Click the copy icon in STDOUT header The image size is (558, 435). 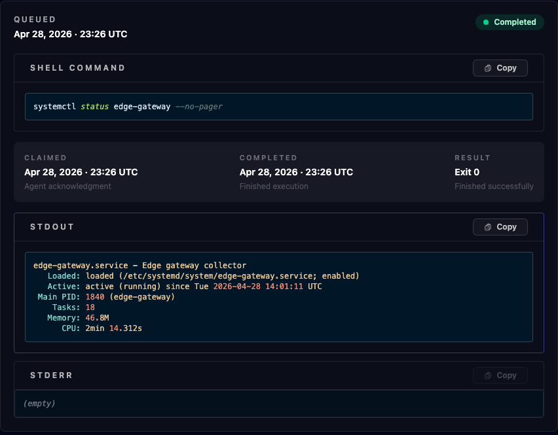(x=488, y=227)
